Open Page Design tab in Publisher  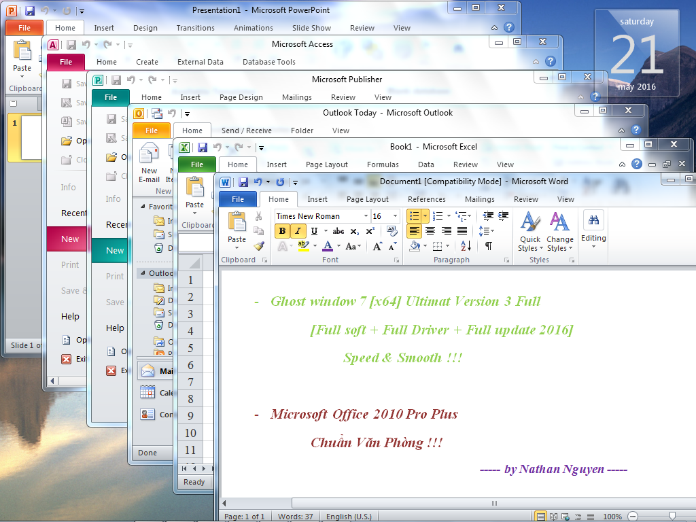point(241,97)
